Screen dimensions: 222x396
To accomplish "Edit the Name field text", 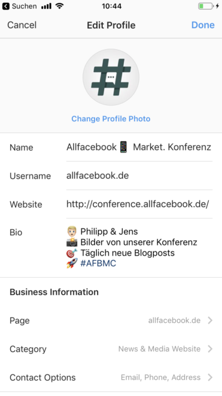I will [139, 147].
